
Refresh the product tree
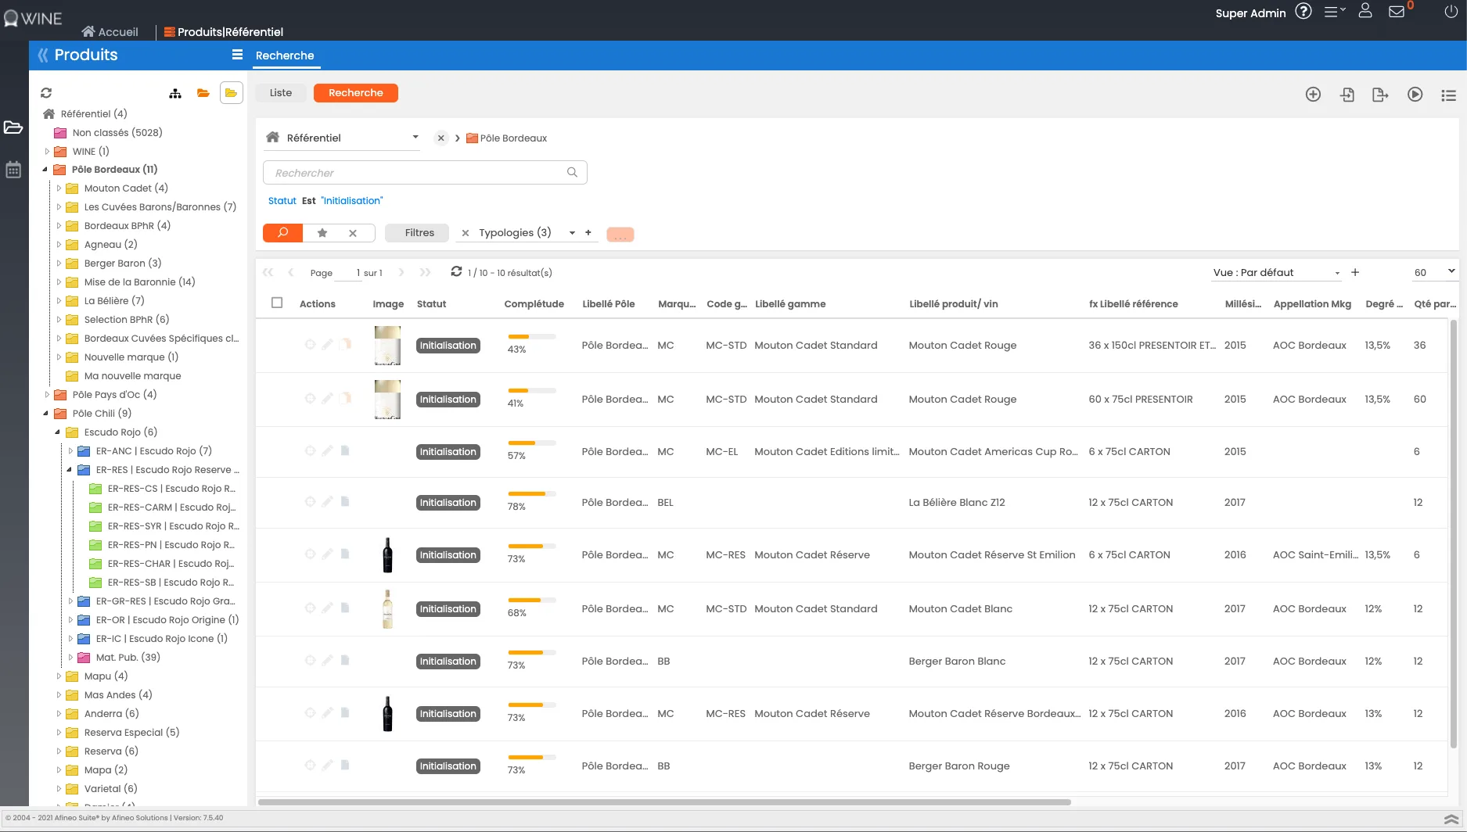(46, 93)
